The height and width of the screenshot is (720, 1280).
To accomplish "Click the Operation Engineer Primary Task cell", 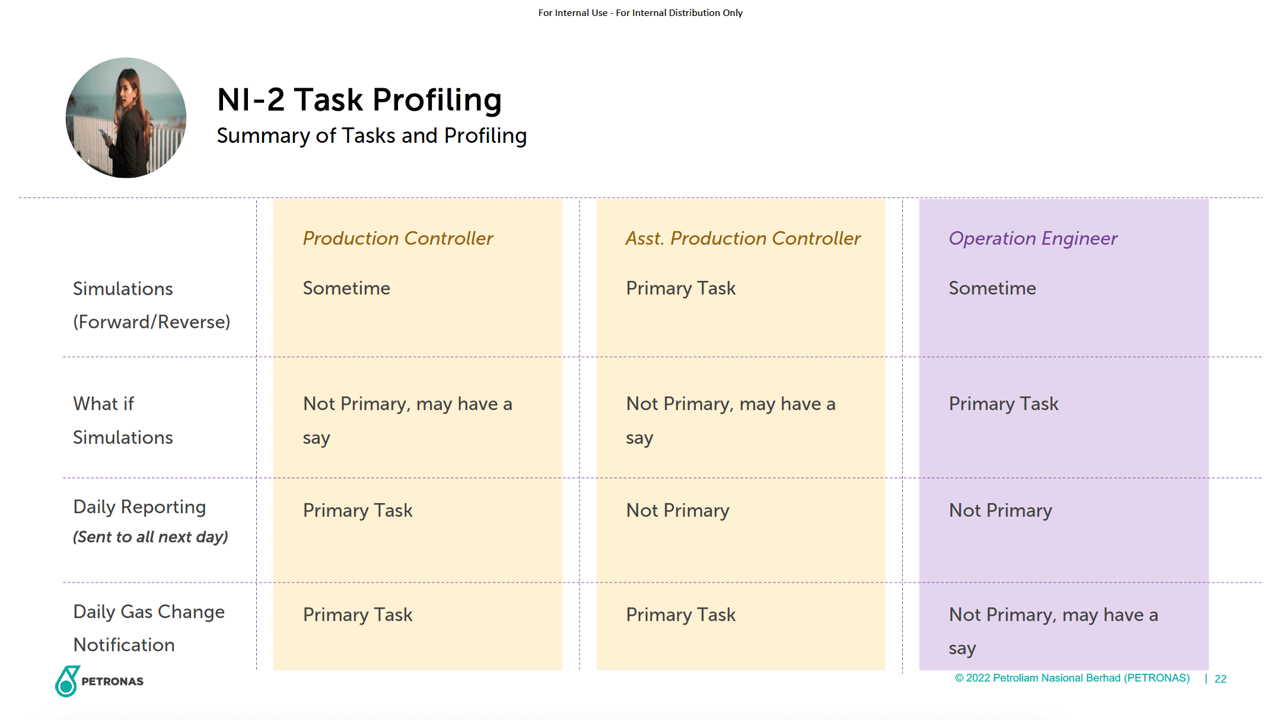I will (1003, 404).
